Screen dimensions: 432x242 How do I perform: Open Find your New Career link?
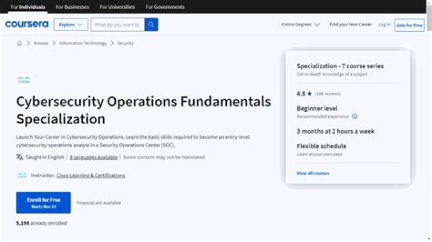(350, 25)
